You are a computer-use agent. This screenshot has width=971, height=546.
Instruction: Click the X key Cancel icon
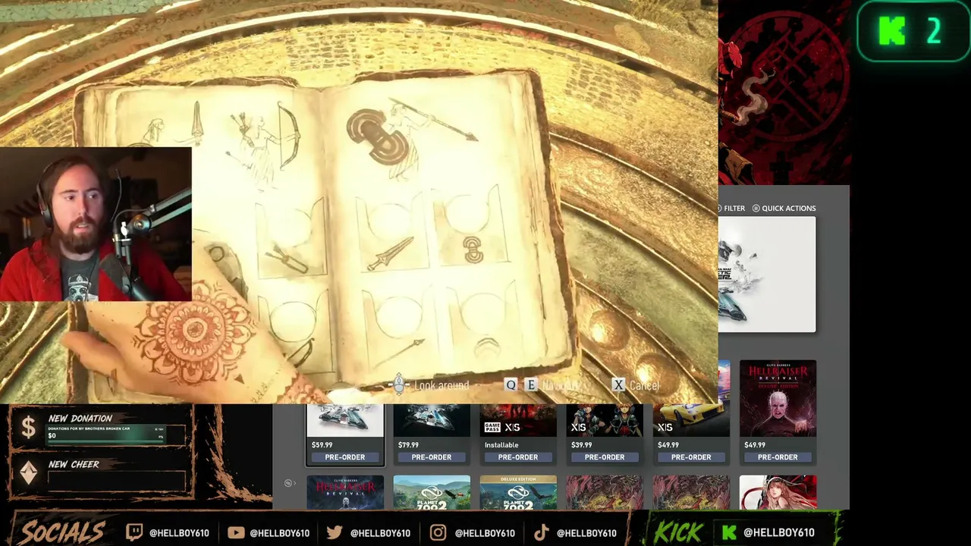click(618, 385)
